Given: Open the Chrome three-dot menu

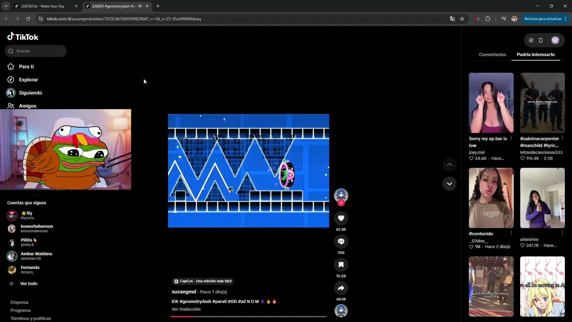Looking at the screenshot, I should tap(565, 19).
